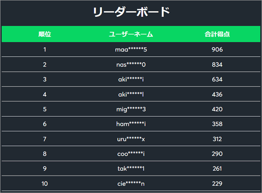Click the score 358
The height and width of the screenshot is (193, 262).
(x=217, y=124)
